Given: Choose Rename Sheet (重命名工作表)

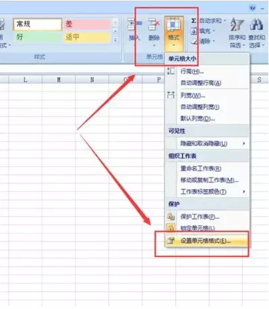Looking at the screenshot, I should 207,168.
